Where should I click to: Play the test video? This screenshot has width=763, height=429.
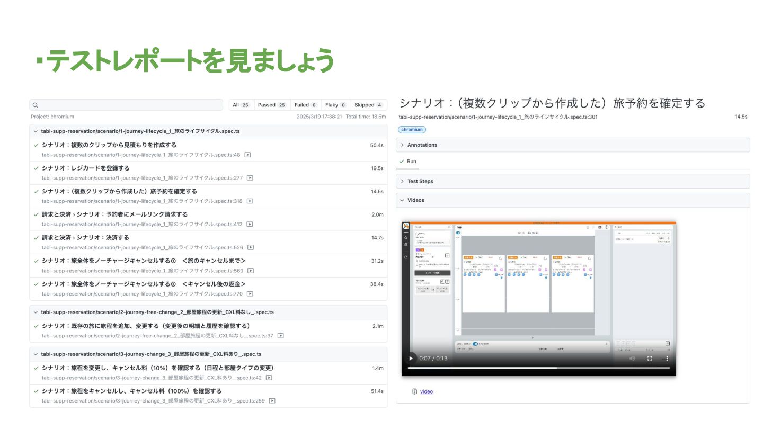pyautogui.click(x=411, y=359)
